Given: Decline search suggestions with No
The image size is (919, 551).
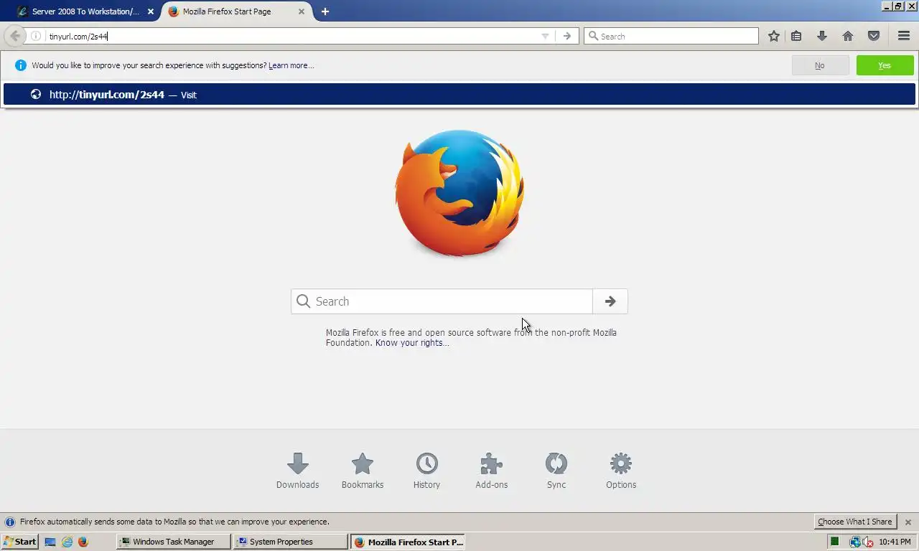Looking at the screenshot, I should 820,65.
